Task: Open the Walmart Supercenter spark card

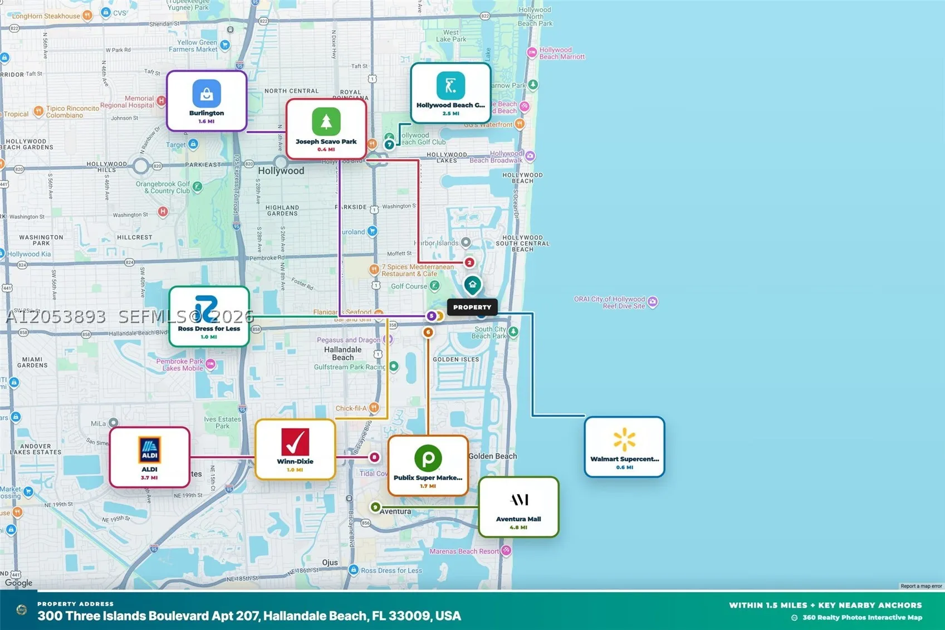Action: tap(624, 447)
